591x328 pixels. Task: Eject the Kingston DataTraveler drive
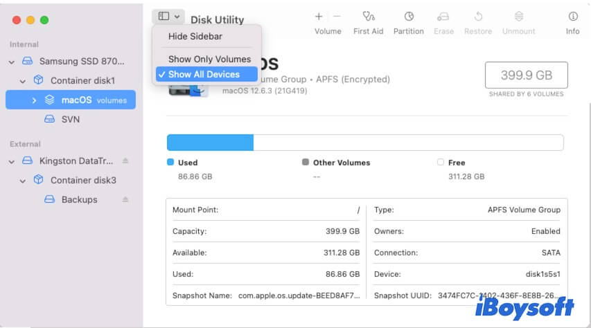(x=125, y=161)
